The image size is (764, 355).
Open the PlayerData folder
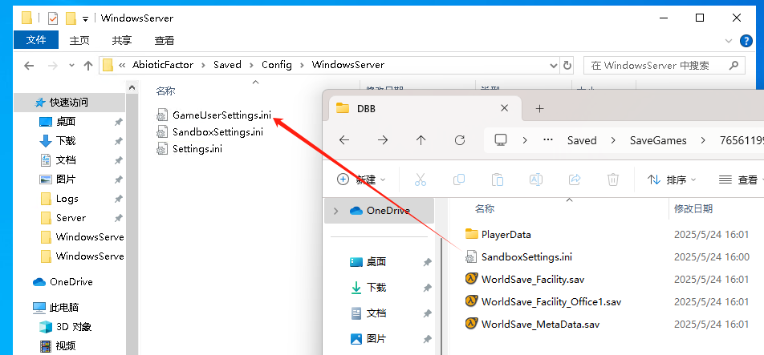coord(506,235)
